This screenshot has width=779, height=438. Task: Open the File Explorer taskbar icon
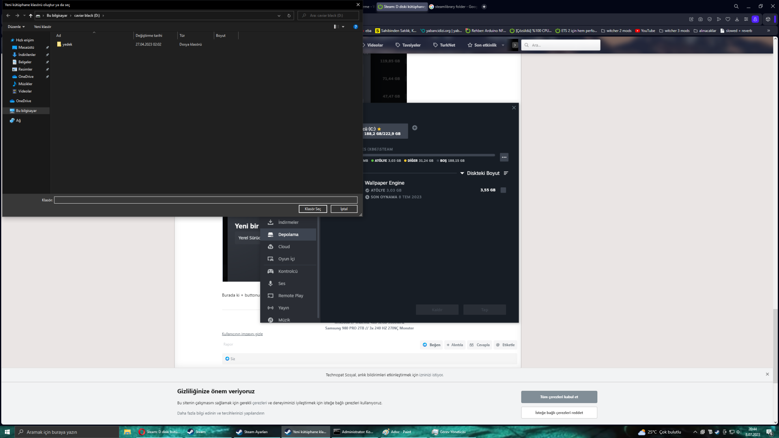127,432
